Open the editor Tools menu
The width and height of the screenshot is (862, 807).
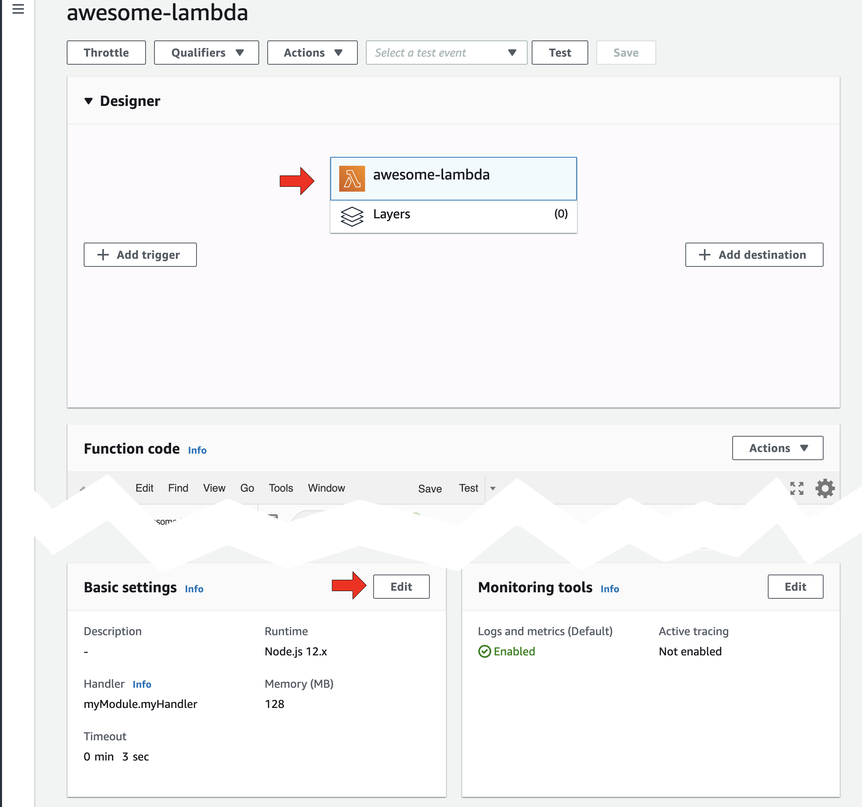point(281,488)
